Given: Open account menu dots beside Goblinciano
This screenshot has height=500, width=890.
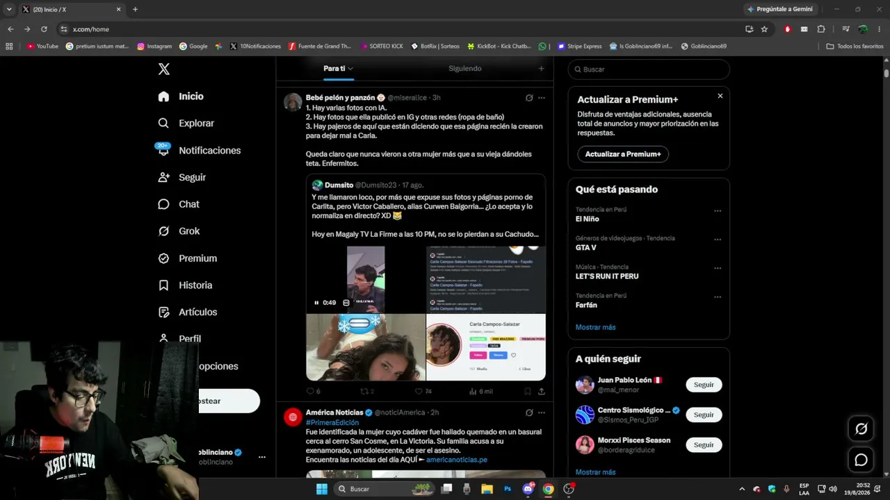Looking at the screenshot, I should coord(262,457).
